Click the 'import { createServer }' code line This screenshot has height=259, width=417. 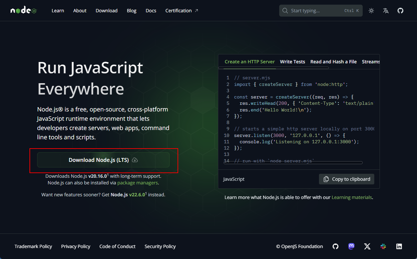tap(291, 84)
